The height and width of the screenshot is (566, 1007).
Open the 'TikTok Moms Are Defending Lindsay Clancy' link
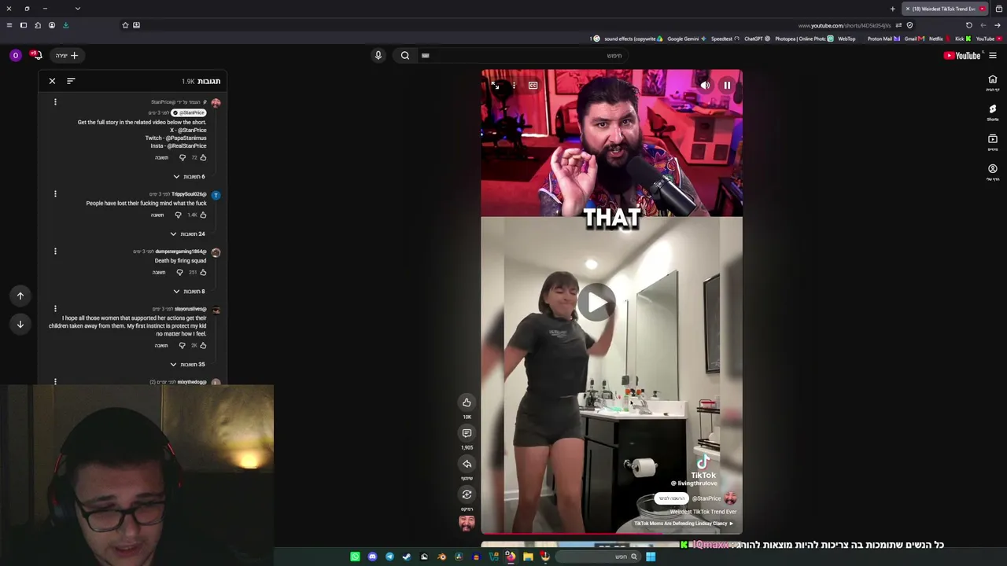pyautogui.click(x=684, y=524)
